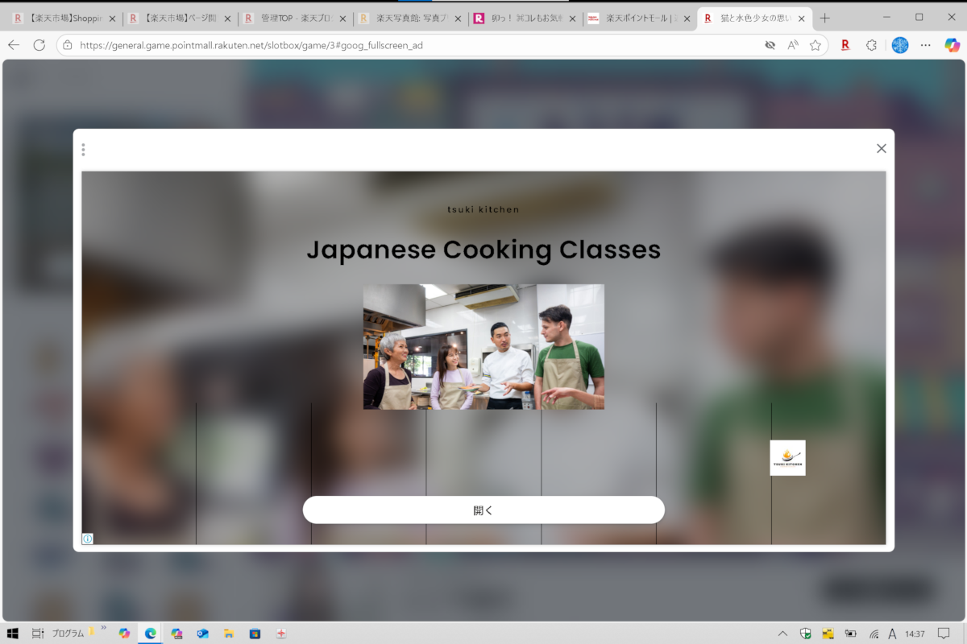The image size is (967, 644).
Task: Click the tsuki kitchen brand text
Action: coord(483,209)
